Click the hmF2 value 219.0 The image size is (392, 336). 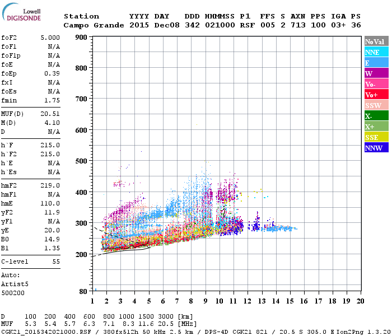(50, 185)
